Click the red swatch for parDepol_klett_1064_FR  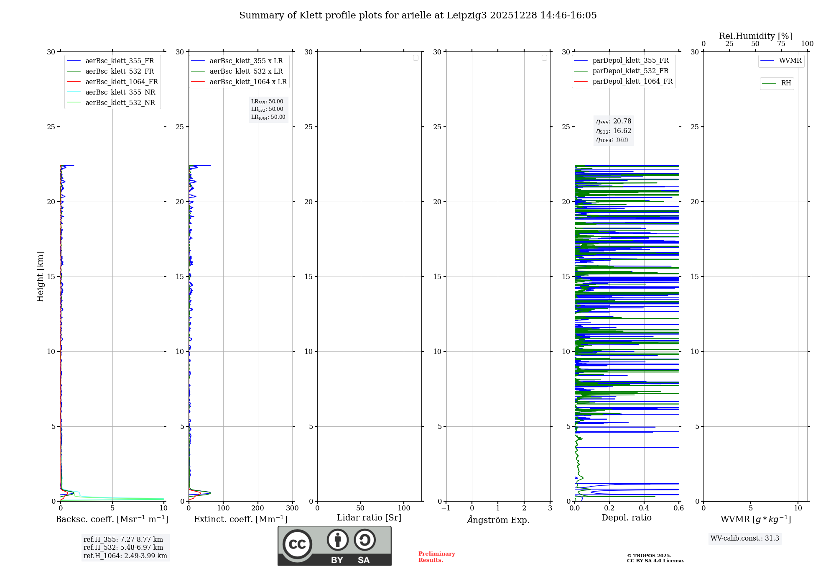[581, 82]
